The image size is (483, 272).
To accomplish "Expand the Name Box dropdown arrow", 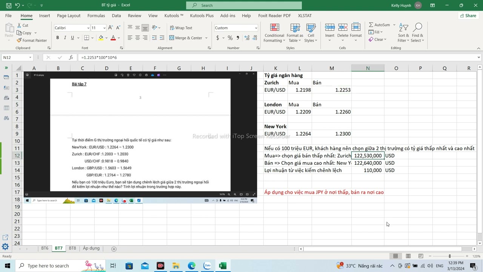I will pos(30,57).
